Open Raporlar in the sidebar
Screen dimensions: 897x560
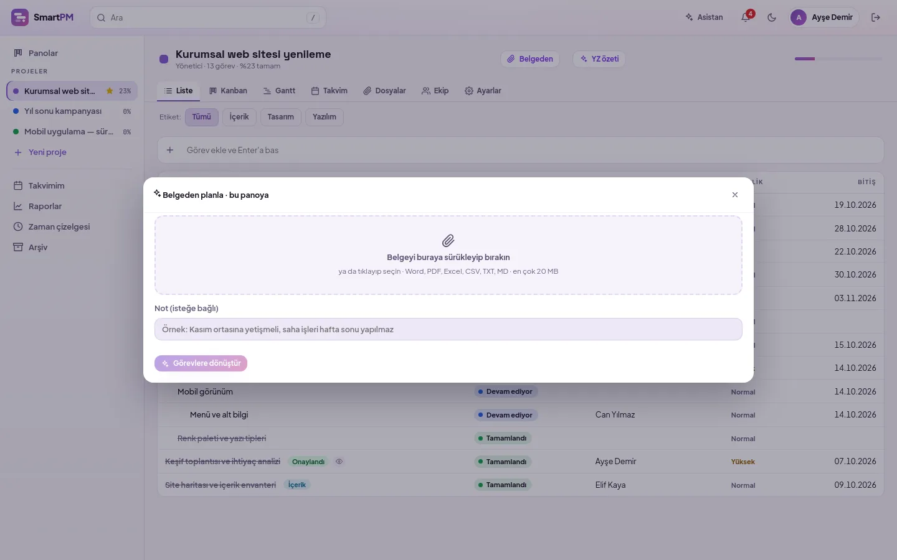click(x=72, y=206)
